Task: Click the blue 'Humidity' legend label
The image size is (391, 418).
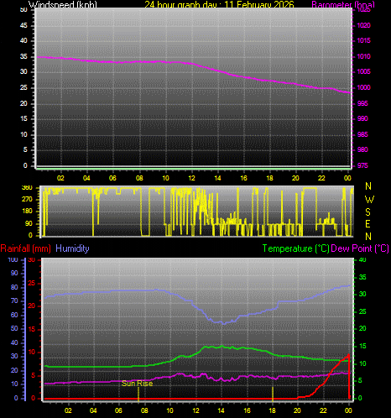Action: 72,248
